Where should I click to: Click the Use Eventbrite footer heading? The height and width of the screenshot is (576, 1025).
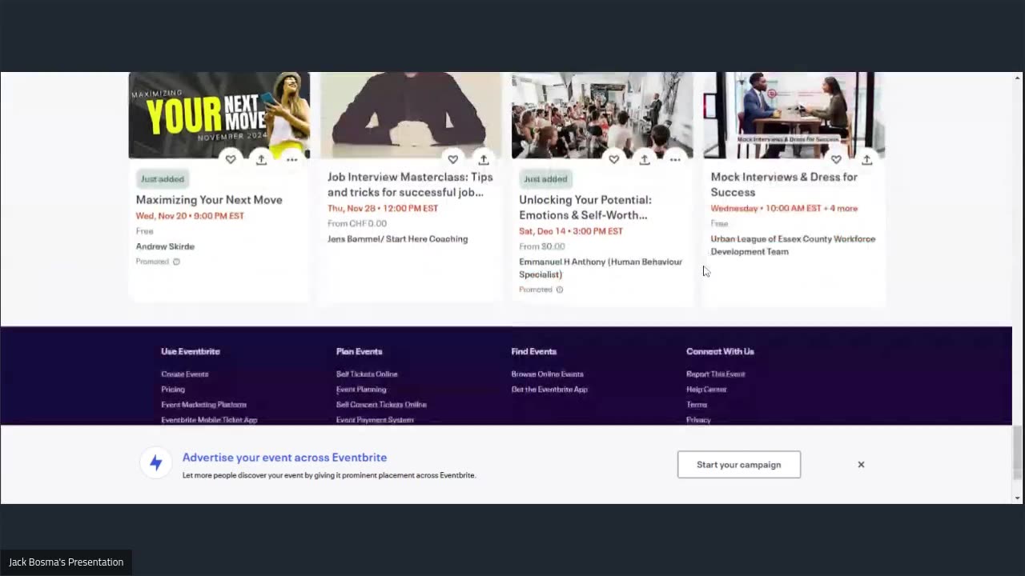click(x=191, y=351)
